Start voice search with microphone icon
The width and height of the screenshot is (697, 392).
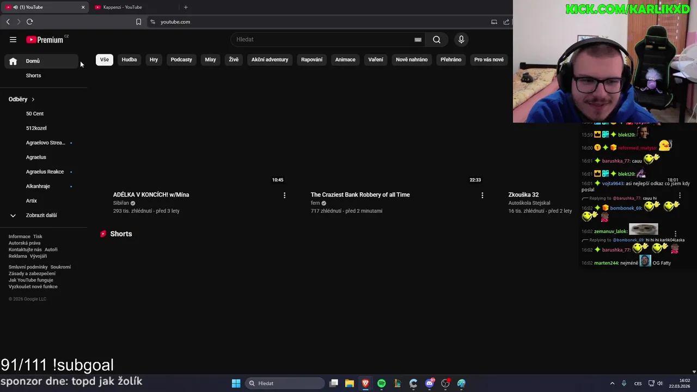tap(461, 40)
